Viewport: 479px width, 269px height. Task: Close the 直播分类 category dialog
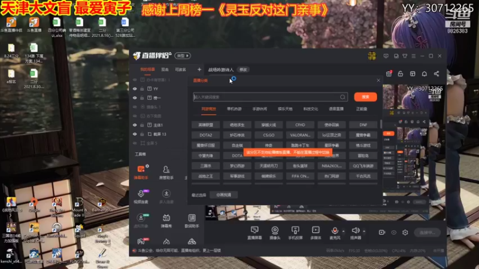tap(378, 80)
